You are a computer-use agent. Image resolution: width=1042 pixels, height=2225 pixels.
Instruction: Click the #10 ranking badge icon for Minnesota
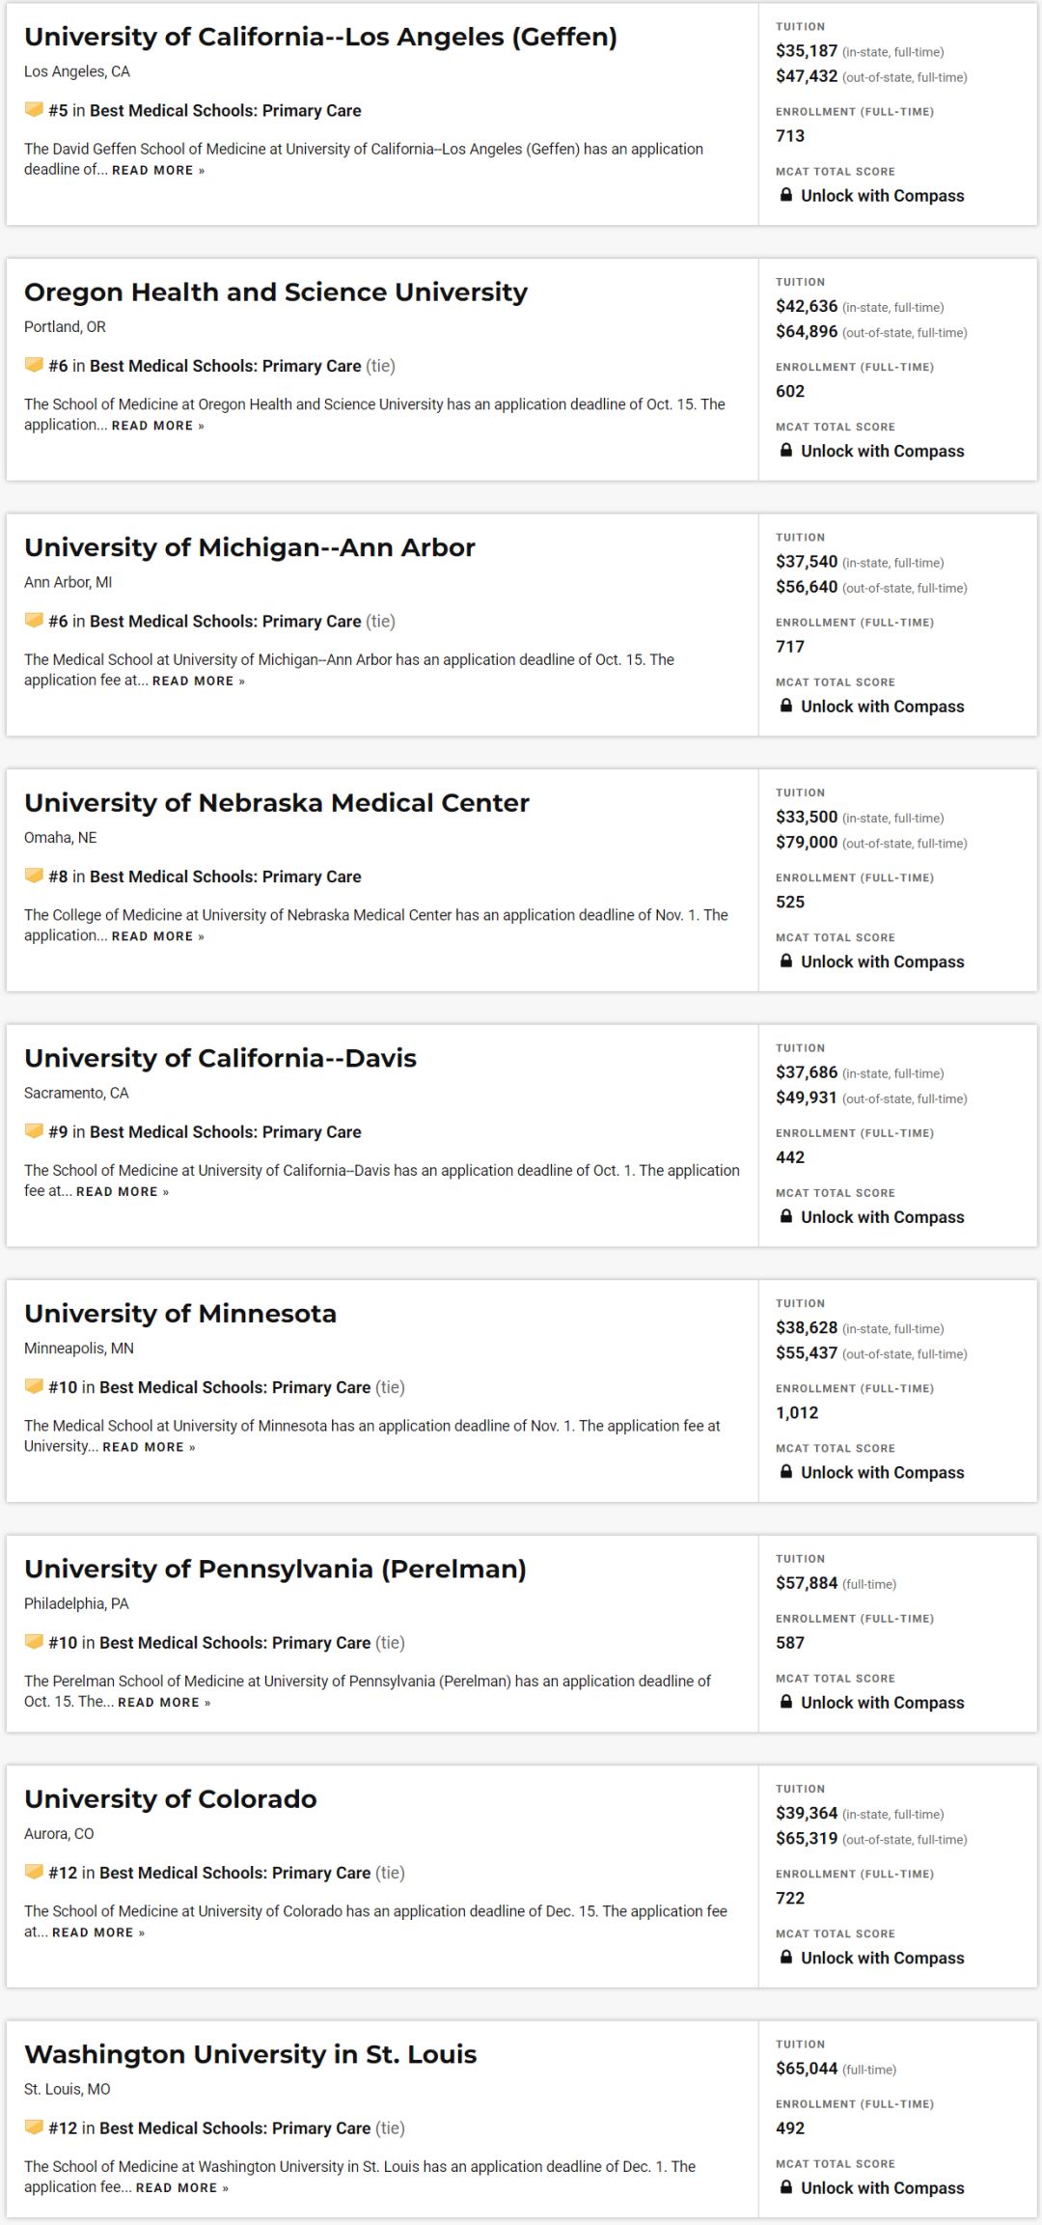pyautogui.click(x=34, y=1386)
